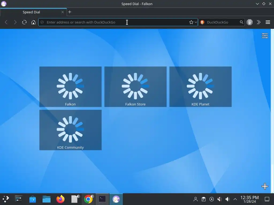The height and width of the screenshot is (205, 274).
Task: Click the show desktop button
Action: click(x=267, y=199)
